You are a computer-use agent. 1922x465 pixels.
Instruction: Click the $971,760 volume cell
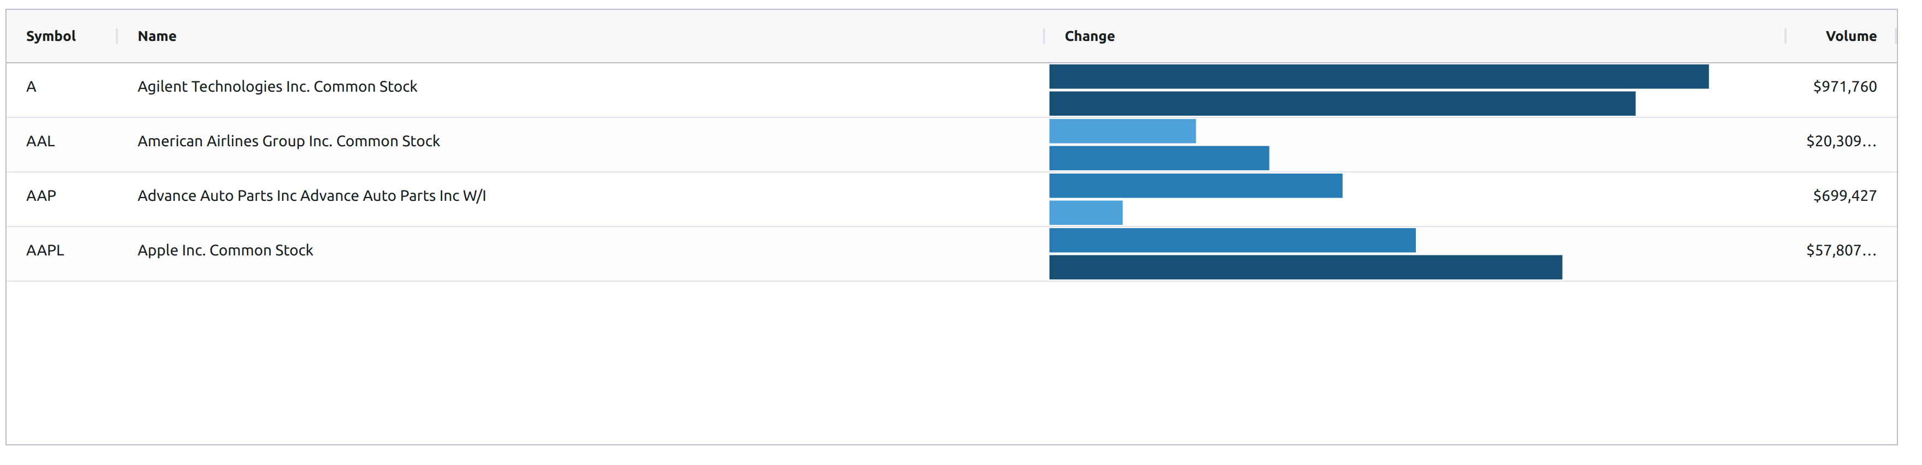[1844, 86]
